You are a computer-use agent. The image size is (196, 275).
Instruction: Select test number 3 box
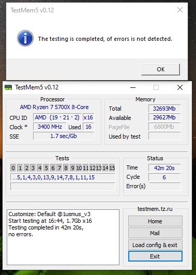click(33, 168)
